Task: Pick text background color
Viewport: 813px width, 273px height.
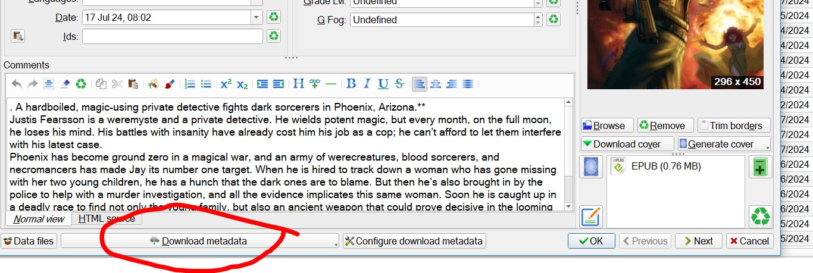Action: click(154, 84)
